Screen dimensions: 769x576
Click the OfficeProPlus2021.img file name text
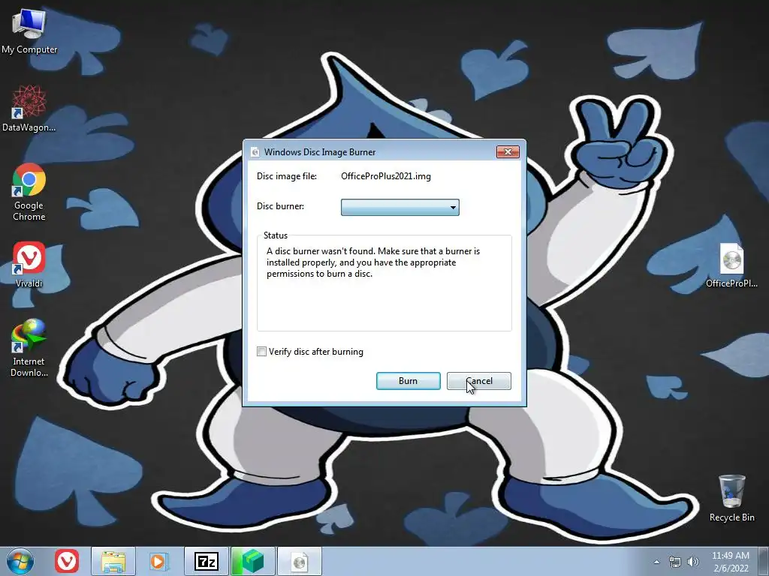pyautogui.click(x=386, y=176)
